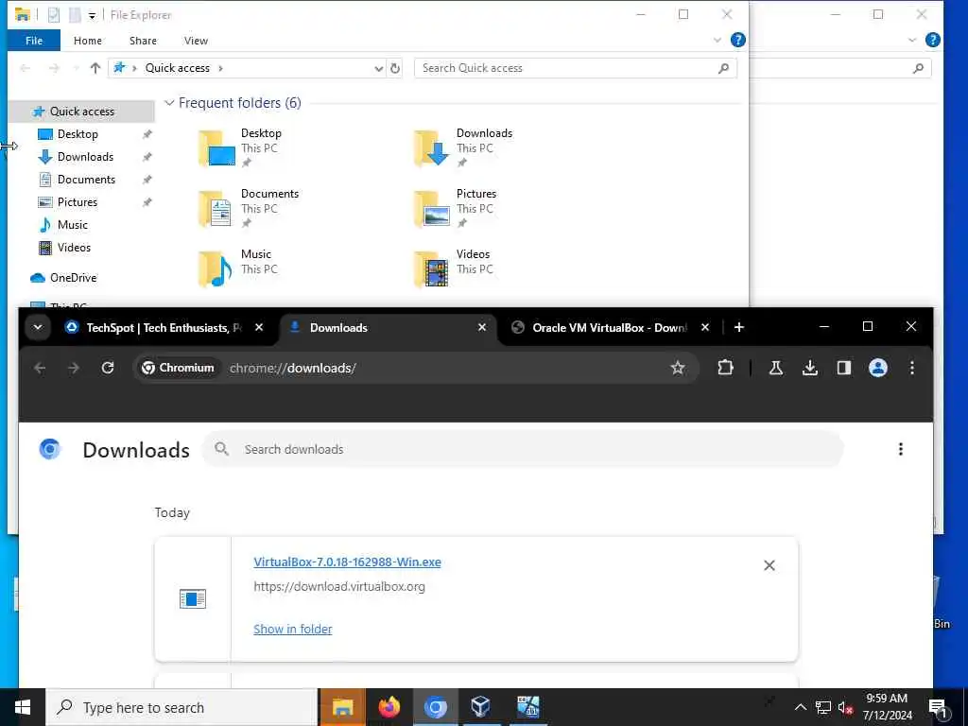
Task: Go back in Chromium
Action: click(40, 368)
